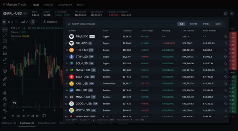The image size is (238, 131).
Task: Favorite the BTC-USD row star
Action: [225, 50]
